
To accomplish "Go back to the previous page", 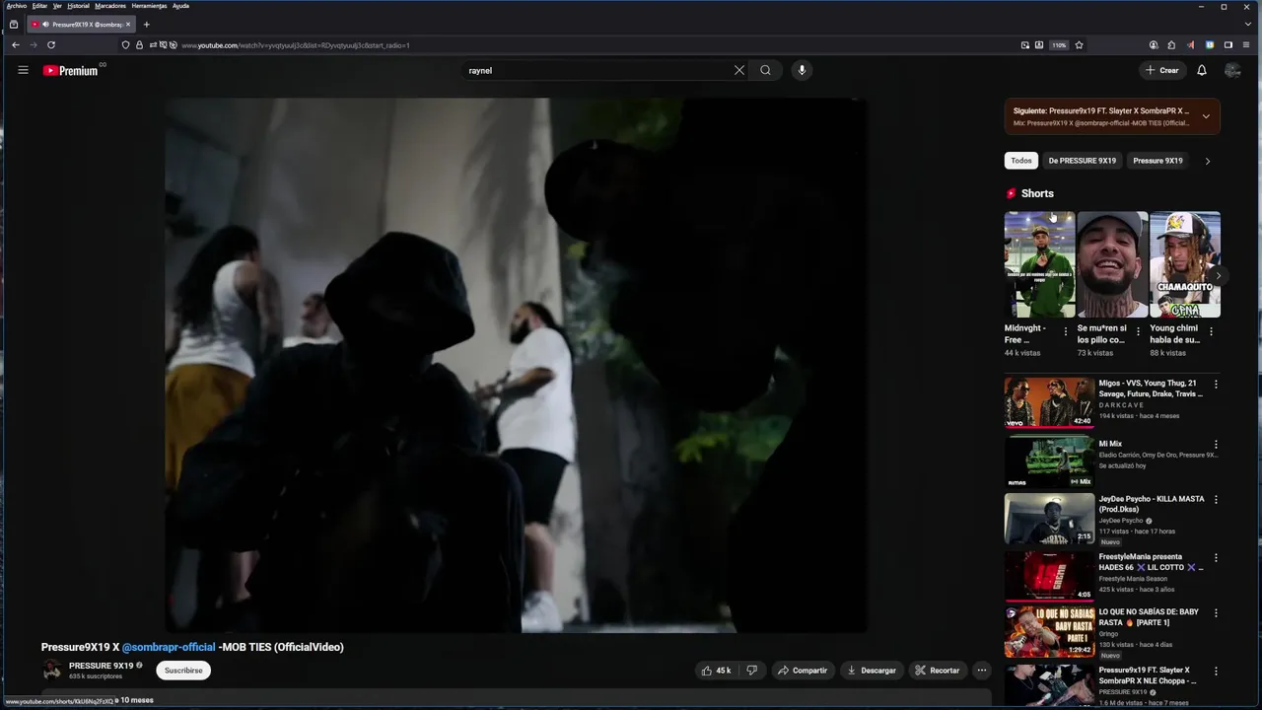I will coord(15,44).
